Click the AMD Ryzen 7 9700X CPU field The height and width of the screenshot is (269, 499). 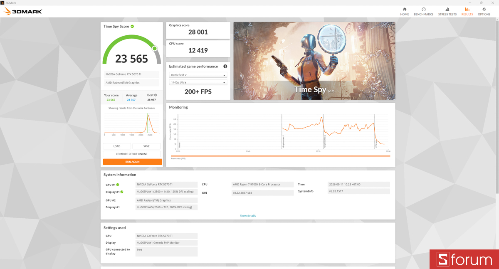pyautogui.click(x=262, y=185)
